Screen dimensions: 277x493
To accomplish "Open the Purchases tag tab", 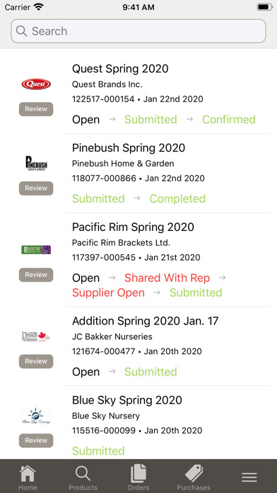I will point(194,477).
